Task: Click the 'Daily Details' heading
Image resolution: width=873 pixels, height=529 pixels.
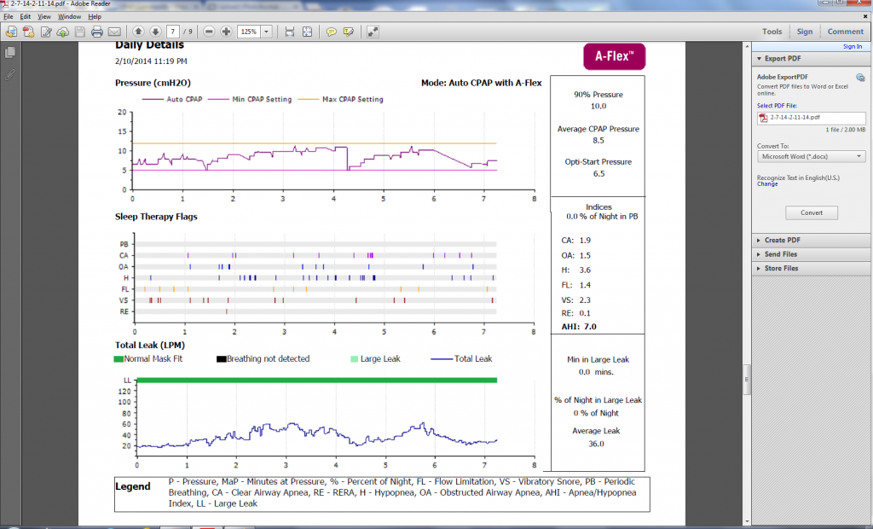Action: (x=149, y=45)
